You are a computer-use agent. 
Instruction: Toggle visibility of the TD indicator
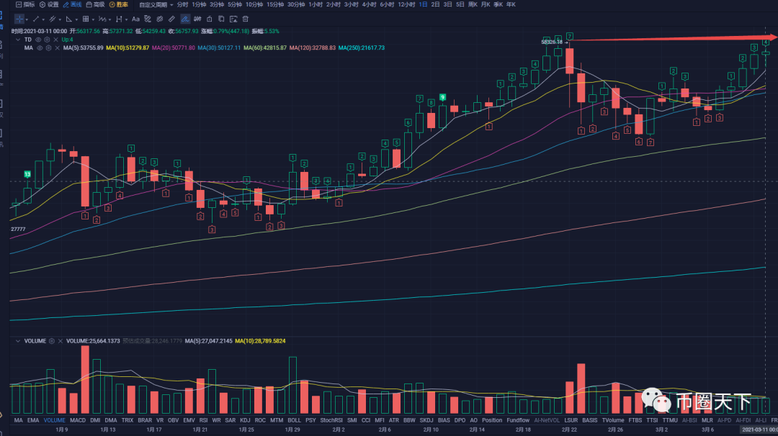[40, 40]
